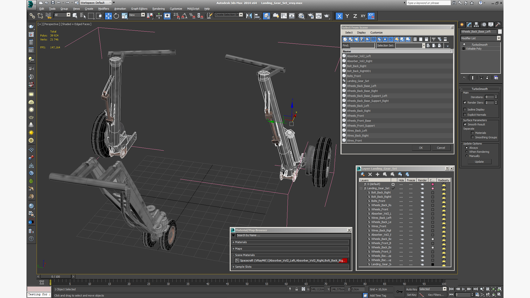This screenshot has height=298, width=530.
Task: Click the Undo icon in title bar
Action: click(x=59, y=3)
